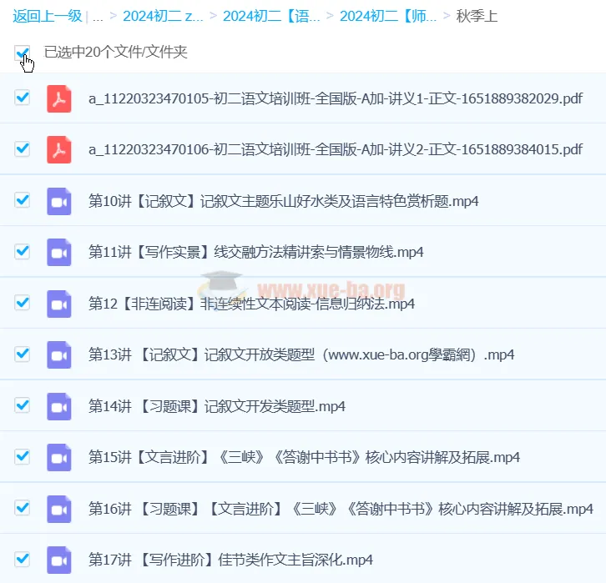Click video icon of 第11讲 file

tap(59, 252)
